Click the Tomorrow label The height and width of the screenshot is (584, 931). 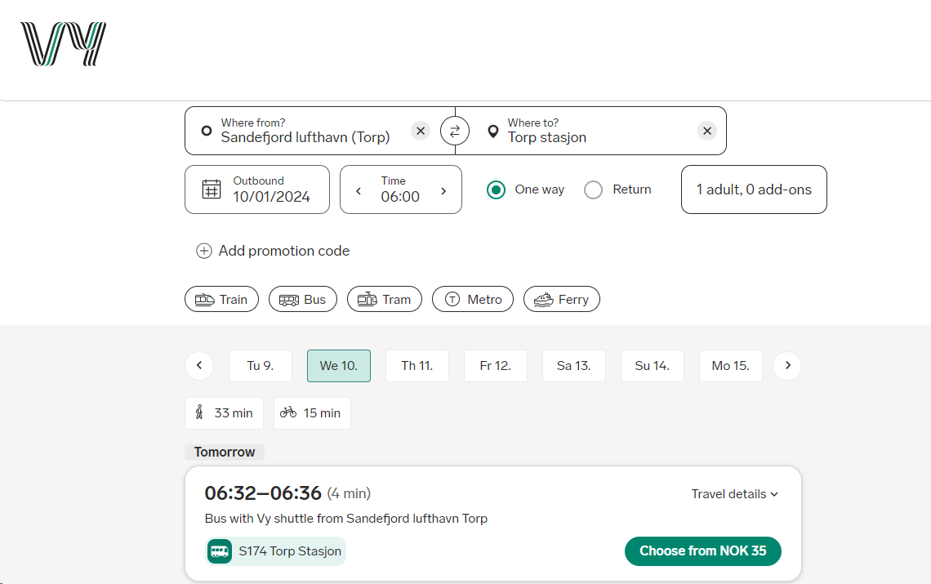225,452
